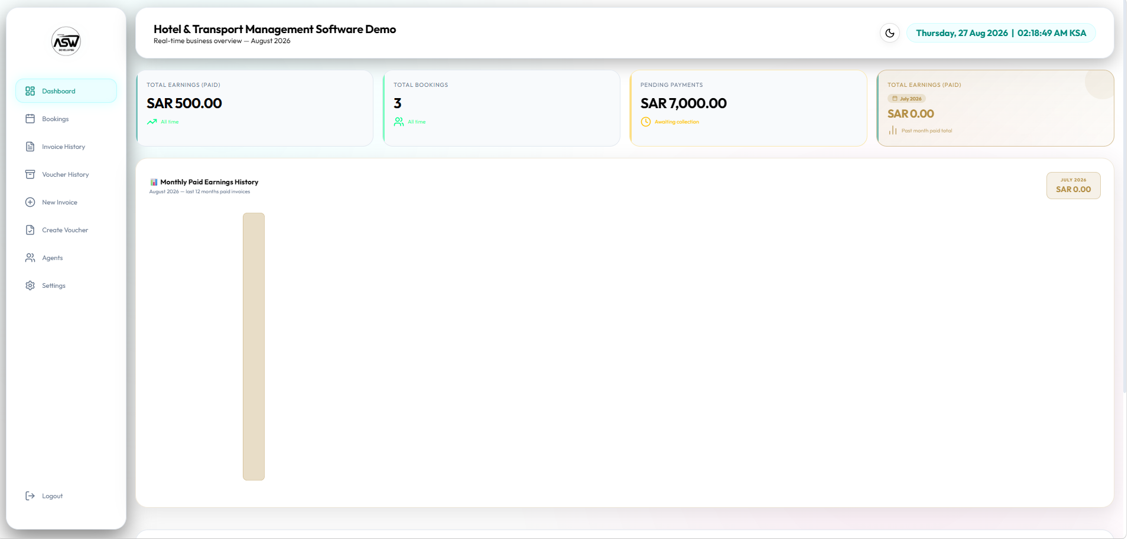Open the Invoice History menu label
The height and width of the screenshot is (539, 1128).
64,147
